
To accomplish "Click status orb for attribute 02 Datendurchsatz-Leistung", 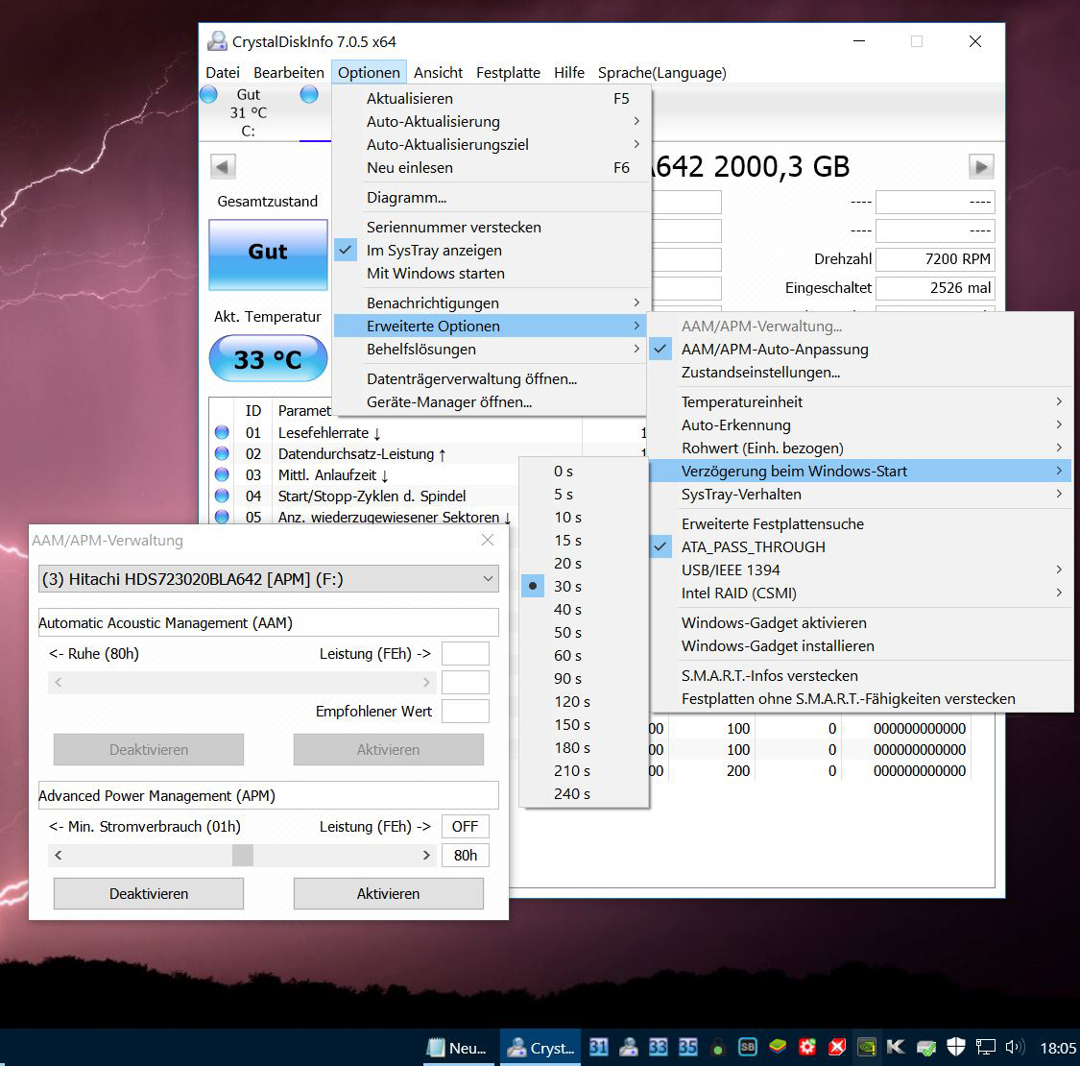I will (222, 453).
